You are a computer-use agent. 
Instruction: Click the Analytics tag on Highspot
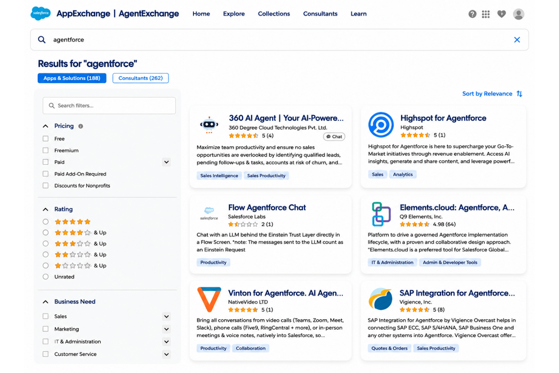coord(403,175)
